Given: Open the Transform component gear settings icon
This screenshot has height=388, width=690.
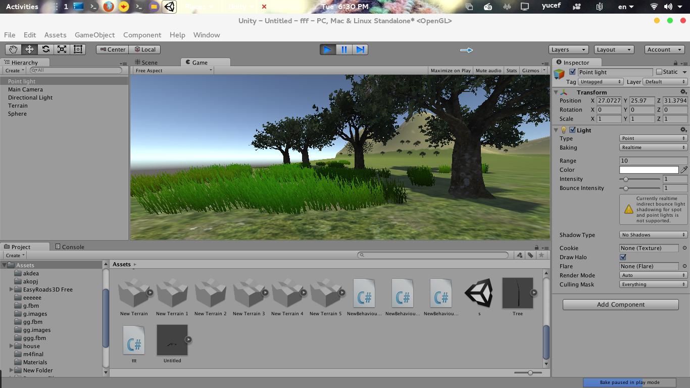Looking at the screenshot, I should 683,92.
